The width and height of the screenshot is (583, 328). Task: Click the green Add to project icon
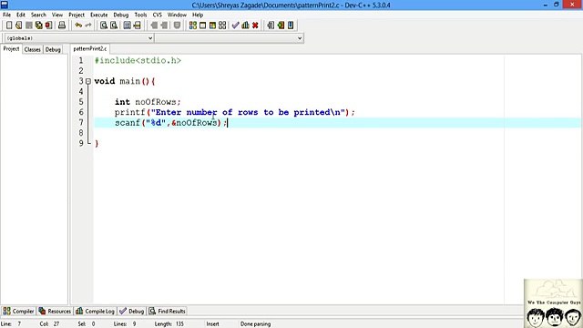tap(281, 26)
